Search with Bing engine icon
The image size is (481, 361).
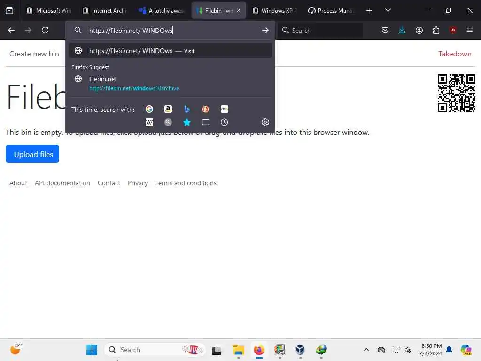[187, 109]
